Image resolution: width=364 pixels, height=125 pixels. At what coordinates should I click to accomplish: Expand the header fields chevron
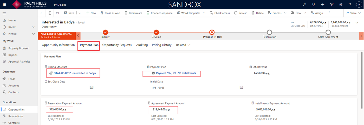pos(357,23)
